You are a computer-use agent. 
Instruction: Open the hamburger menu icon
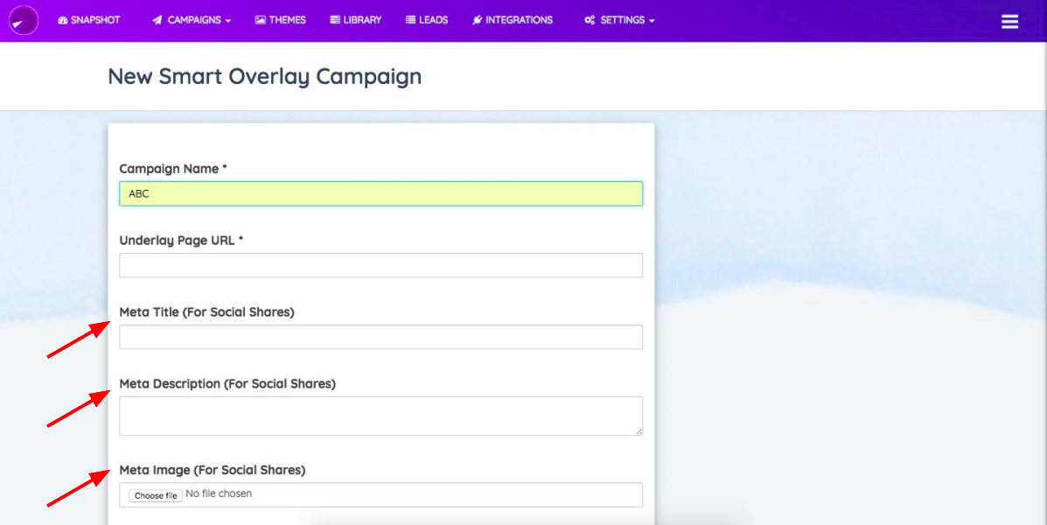[x=1009, y=21]
